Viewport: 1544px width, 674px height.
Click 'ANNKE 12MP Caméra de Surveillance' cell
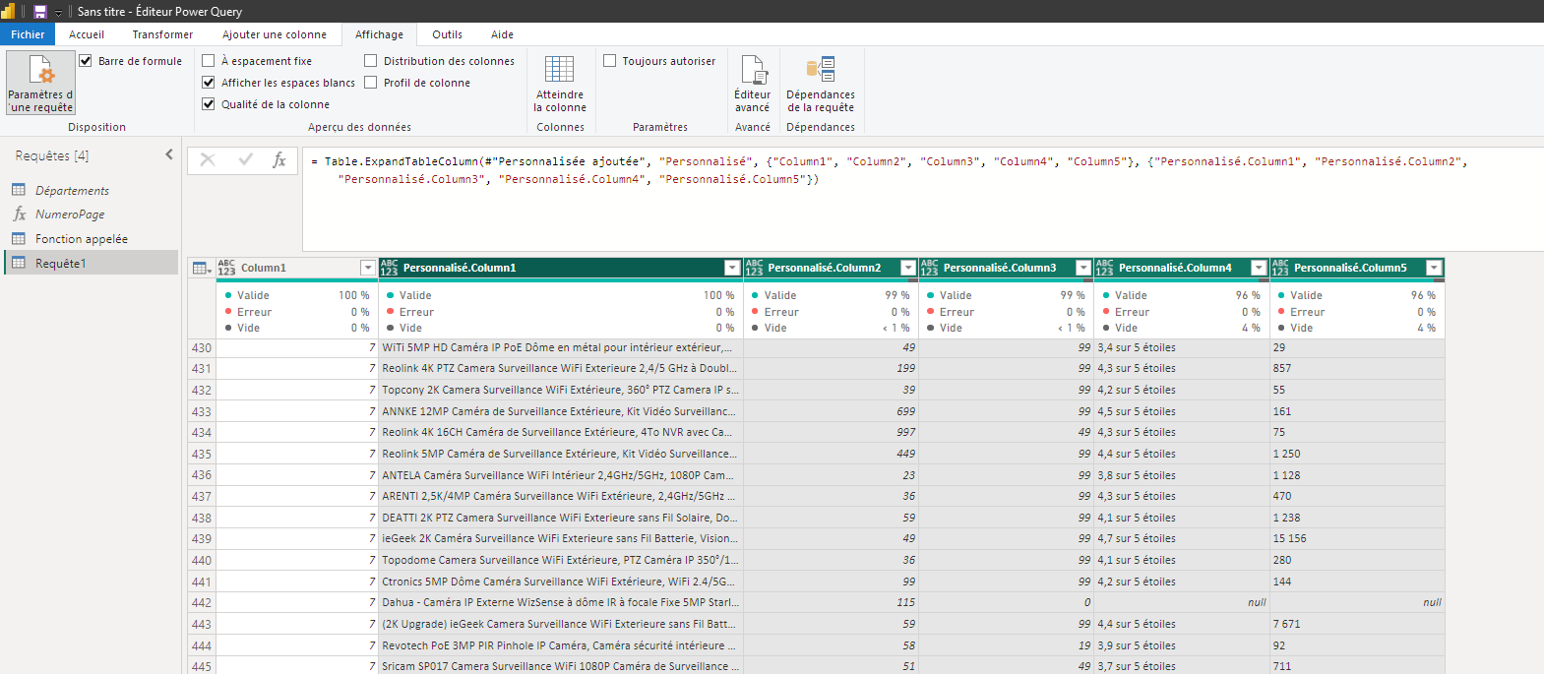pyautogui.click(x=561, y=411)
